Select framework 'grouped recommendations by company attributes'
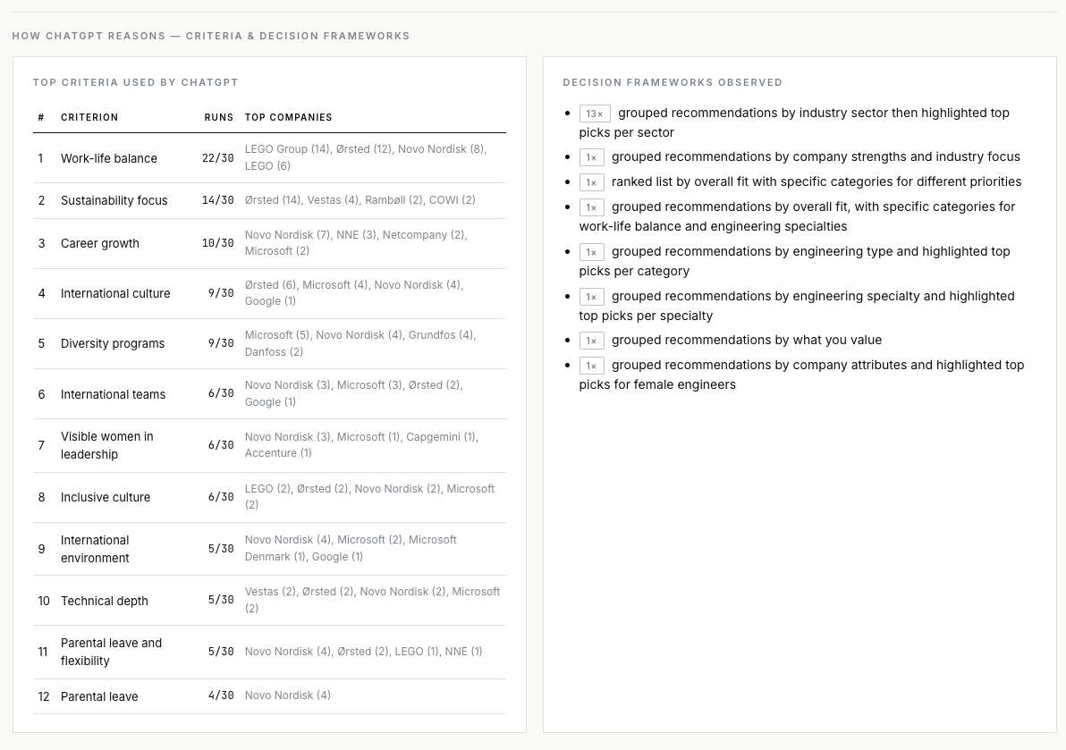 [801, 375]
